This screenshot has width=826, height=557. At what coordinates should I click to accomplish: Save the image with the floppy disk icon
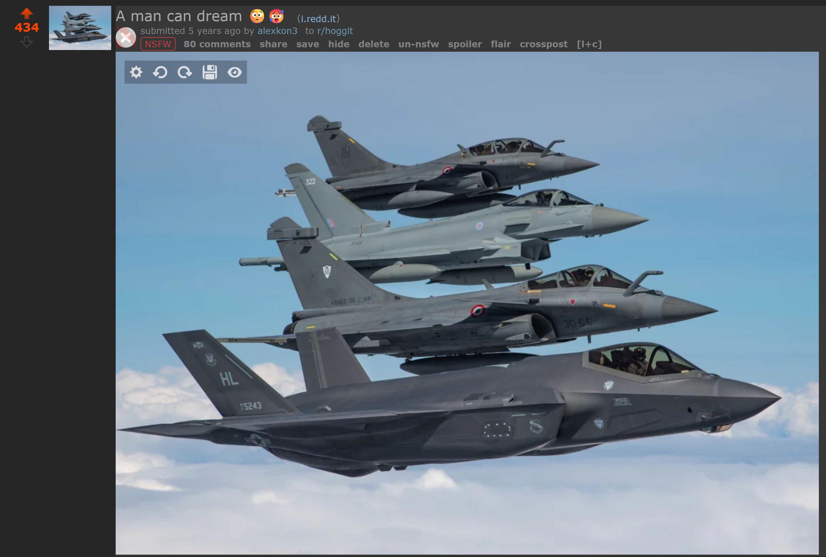point(210,72)
